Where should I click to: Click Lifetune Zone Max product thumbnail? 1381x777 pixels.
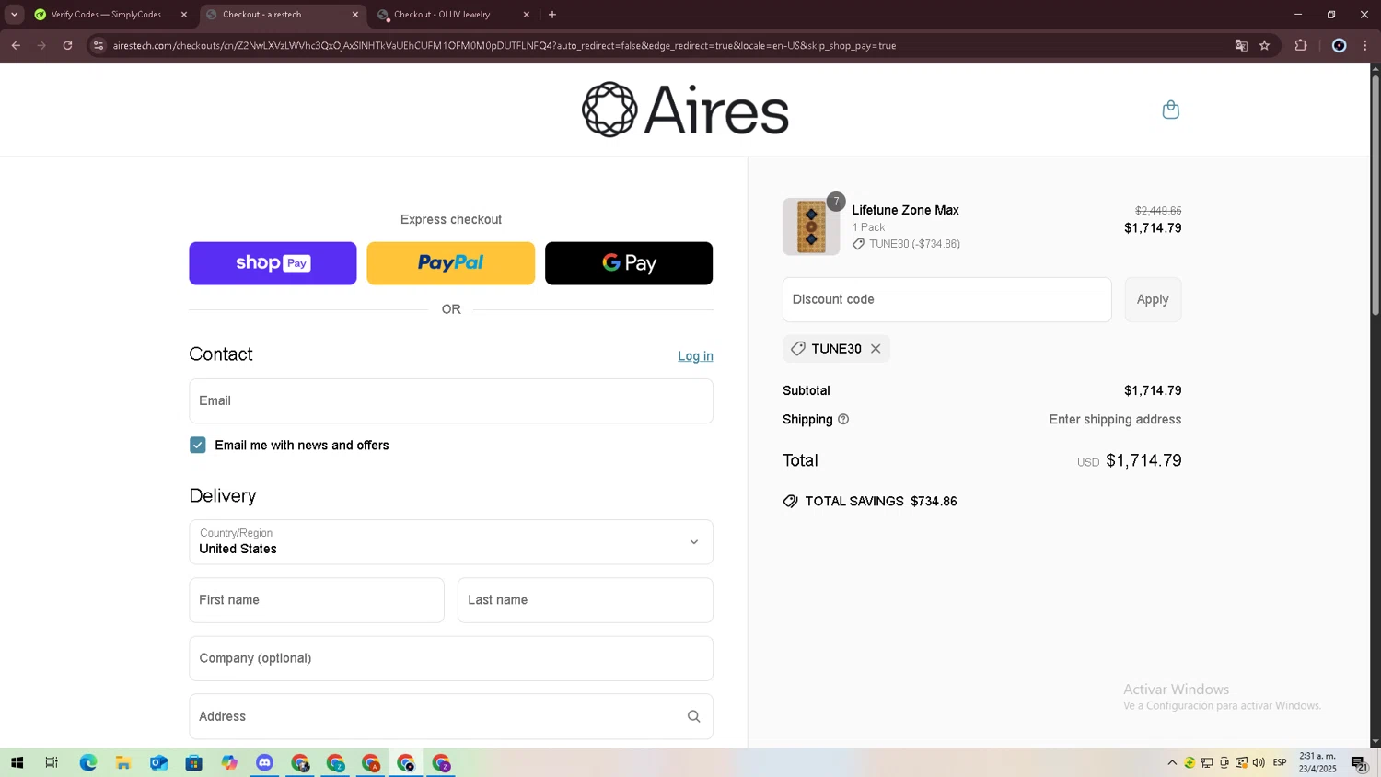[811, 226]
